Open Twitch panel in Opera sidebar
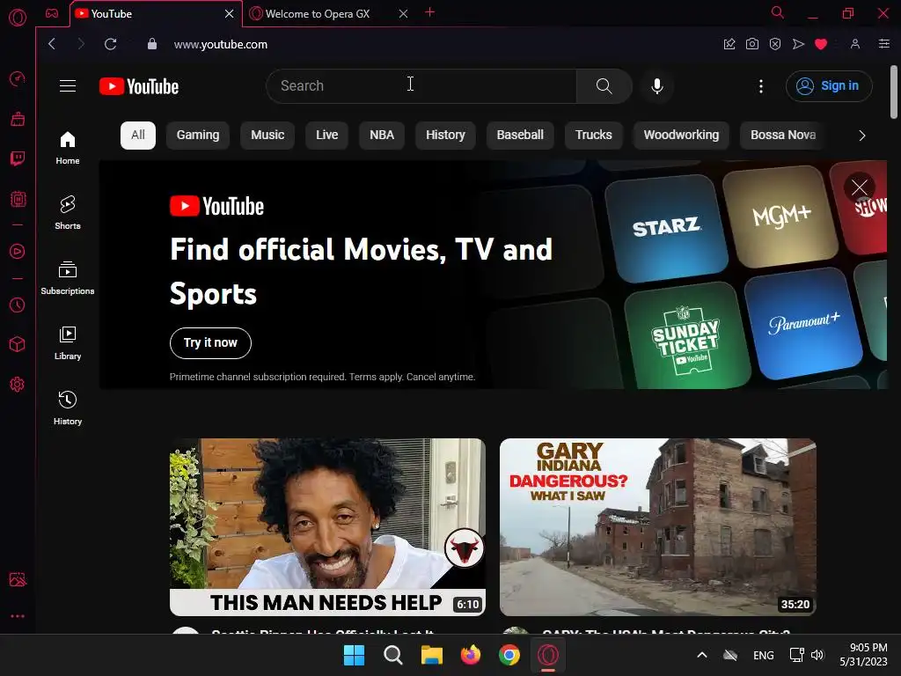Image resolution: width=901 pixels, height=676 pixels. [18, 158]
